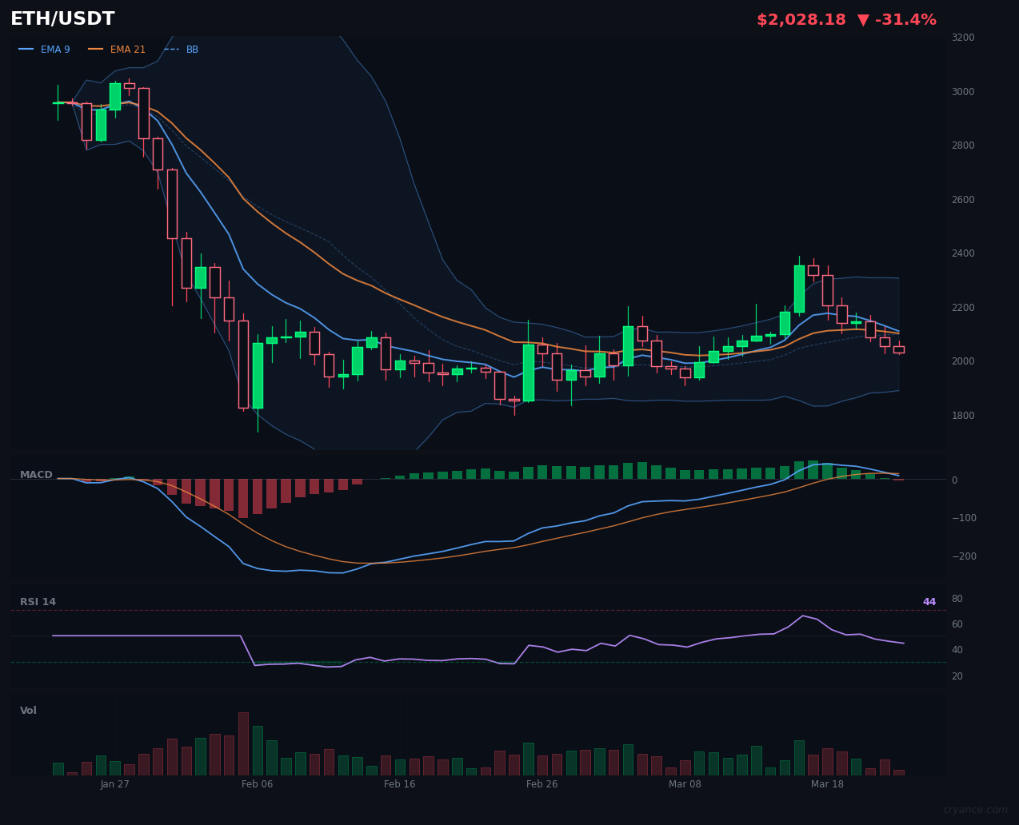Click the highlighted RSI value 44
This screenshot has width=1019, height=825.
[929, 601]
